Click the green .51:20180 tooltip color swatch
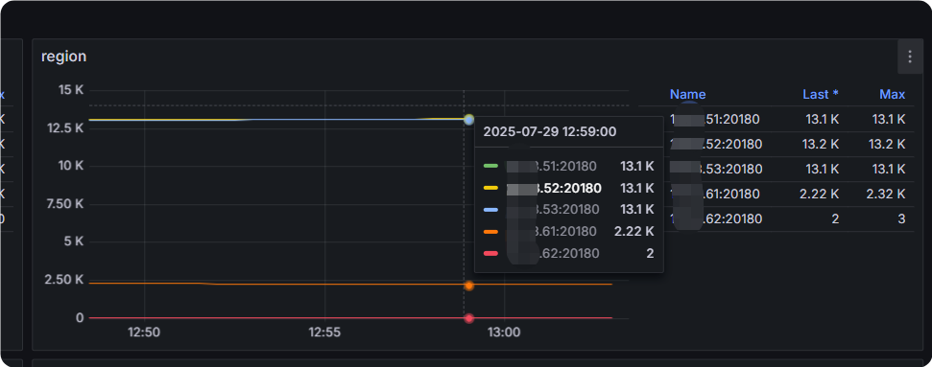This screenshot has height=367, width=932. [x=490, y=167]
